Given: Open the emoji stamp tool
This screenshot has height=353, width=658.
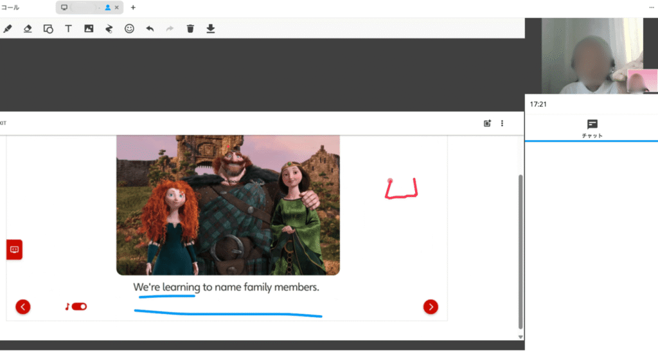Looking at the screenshot, I should (x=129, y=29).
